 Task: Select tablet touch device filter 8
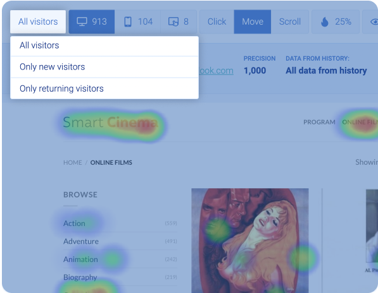point(179,21)
